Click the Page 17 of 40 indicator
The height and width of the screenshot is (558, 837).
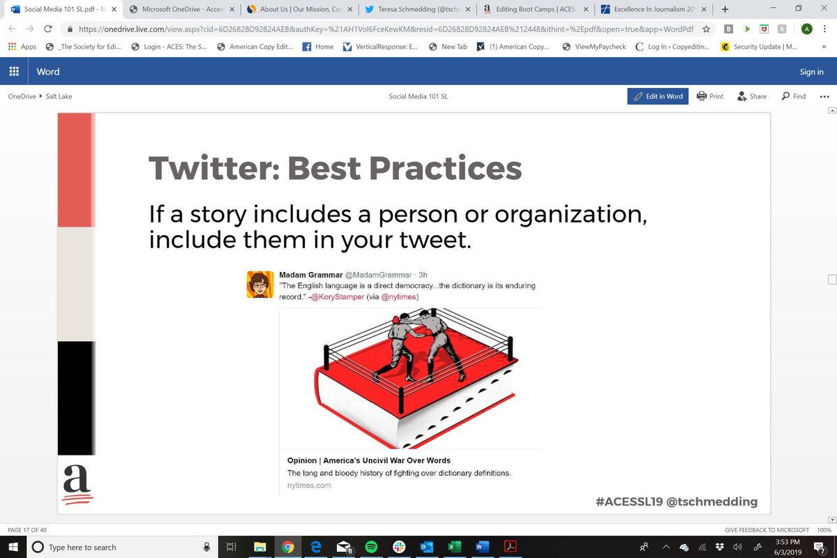(x=28, y=529)
